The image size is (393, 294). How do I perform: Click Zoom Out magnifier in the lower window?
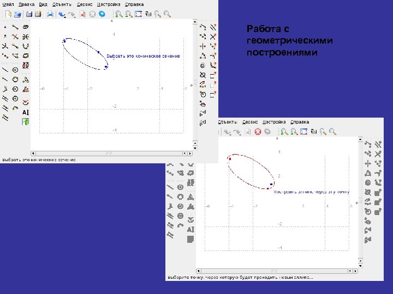click(x=294, y=132)
